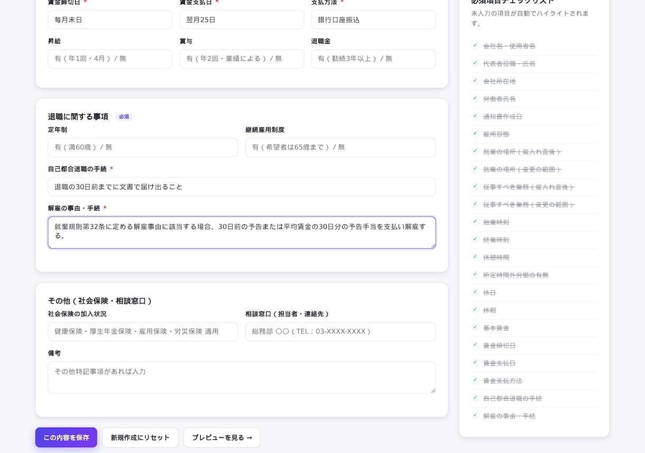The height and width of the screenshot is (453, 645).
Task: Select checklist item 所定時間外労働の有無
Action: tap(534, 275)
